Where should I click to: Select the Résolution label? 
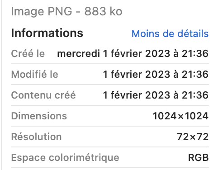(x=36, y=137)
